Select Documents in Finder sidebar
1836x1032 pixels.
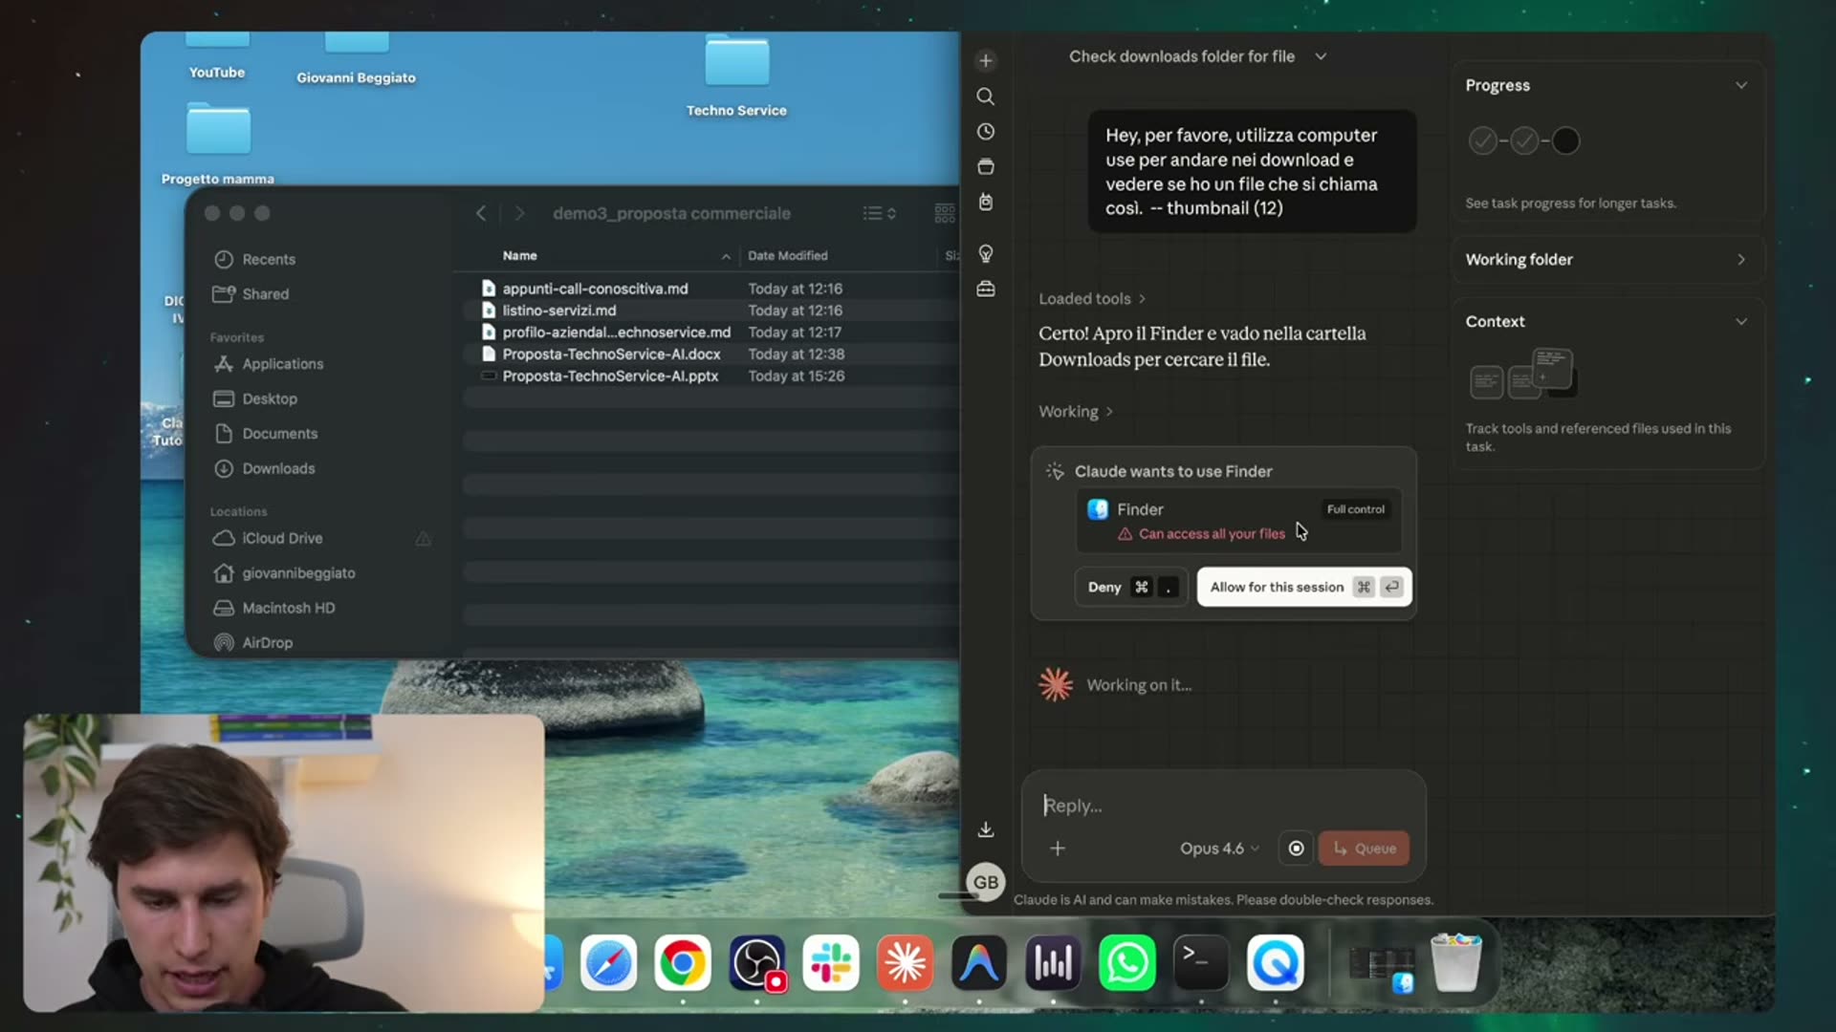[279, 433]
